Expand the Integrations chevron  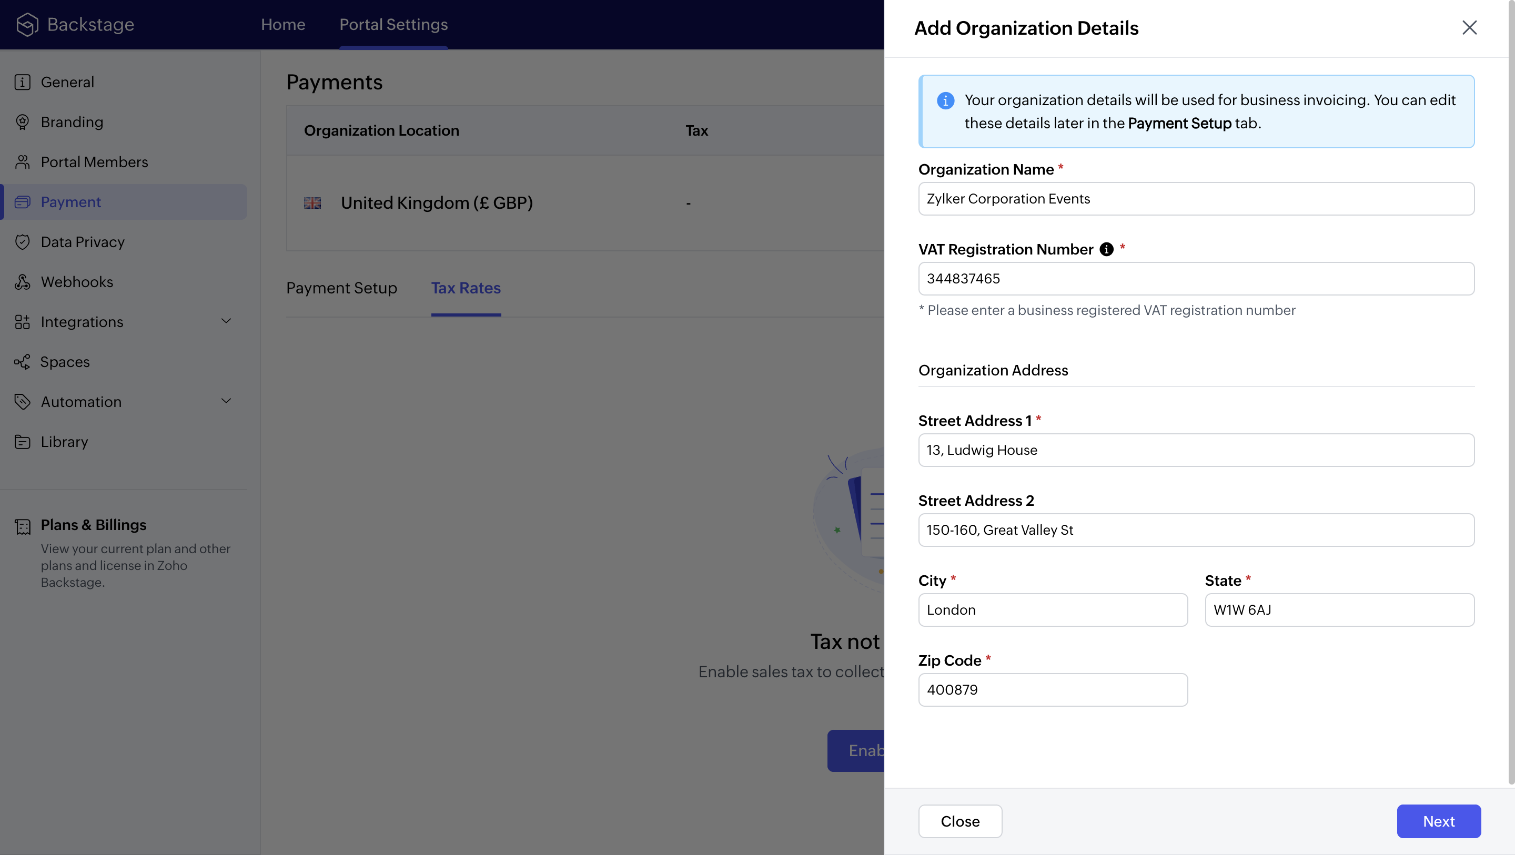(226, 321)
